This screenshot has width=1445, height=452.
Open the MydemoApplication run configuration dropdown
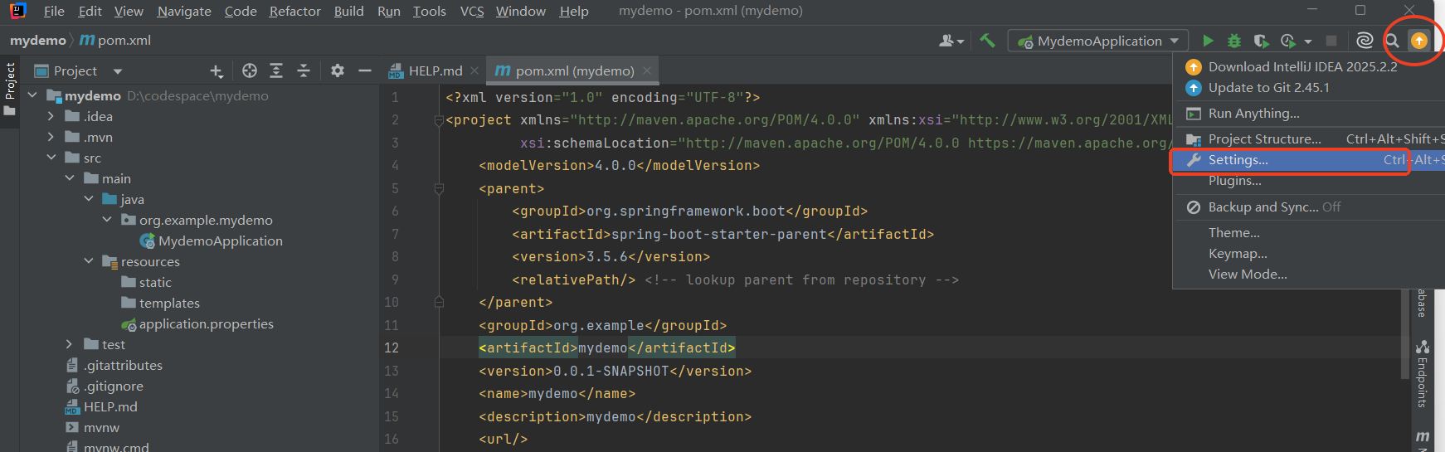click(1098, 41)
